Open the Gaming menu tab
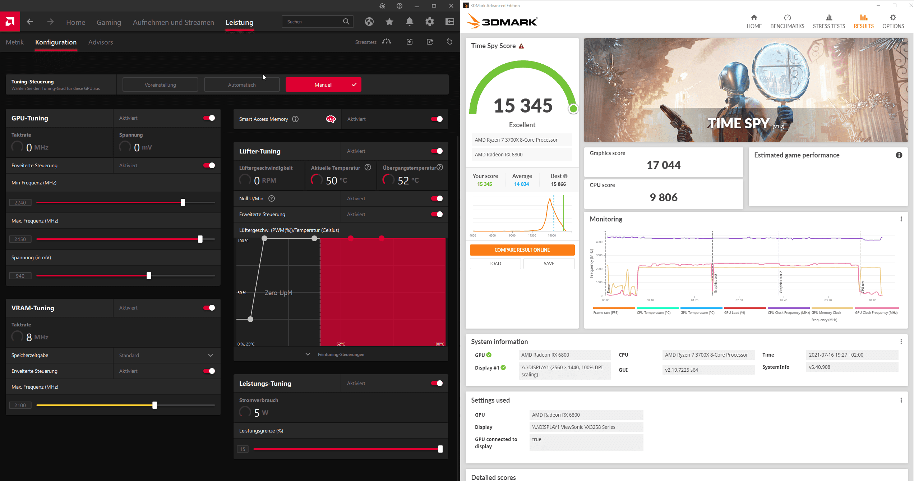The image size is (914, 481). tap(109, 22)
